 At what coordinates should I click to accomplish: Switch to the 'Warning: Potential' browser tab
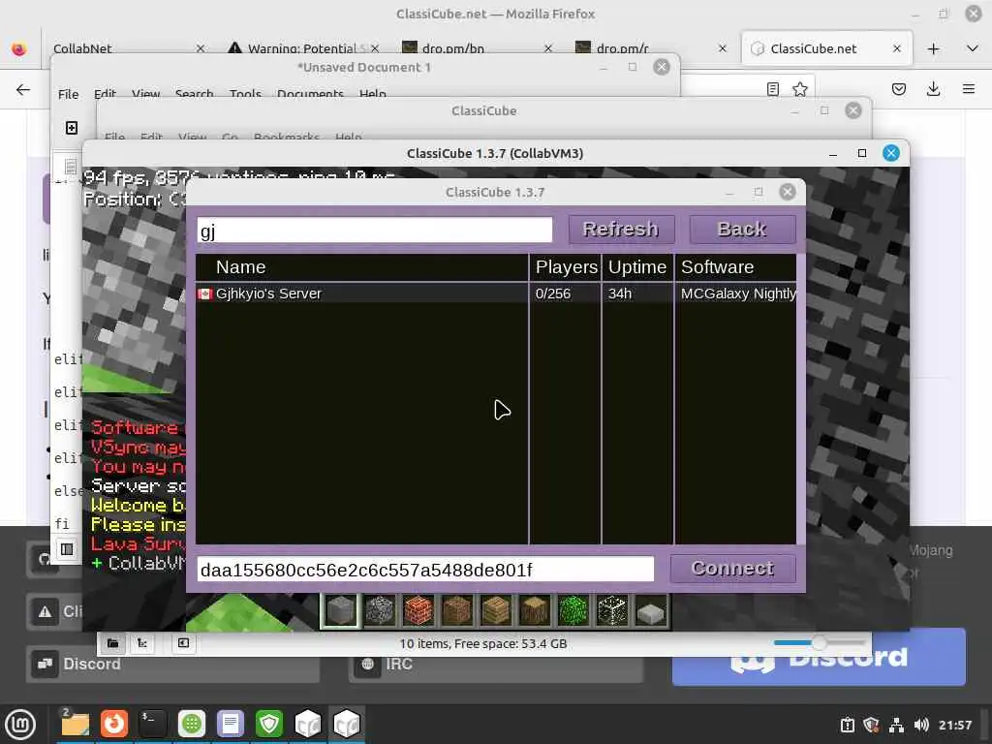[303, 48]
